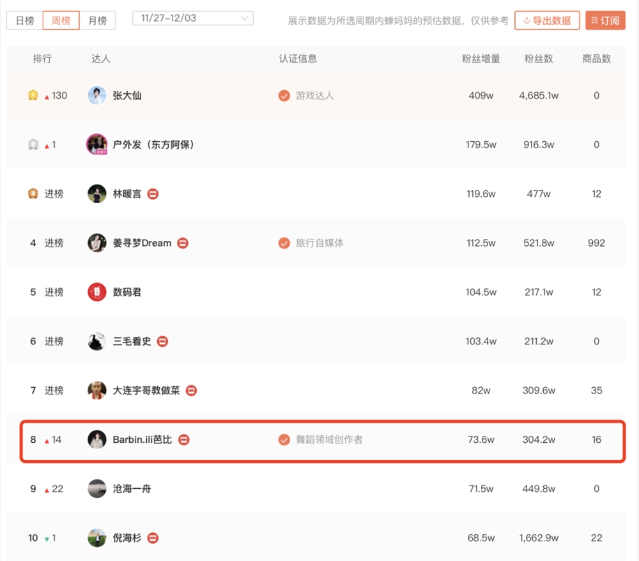This screenshot has height=561, width=639.
Task: Click the silver second-place medal icon
Action: 33,145
